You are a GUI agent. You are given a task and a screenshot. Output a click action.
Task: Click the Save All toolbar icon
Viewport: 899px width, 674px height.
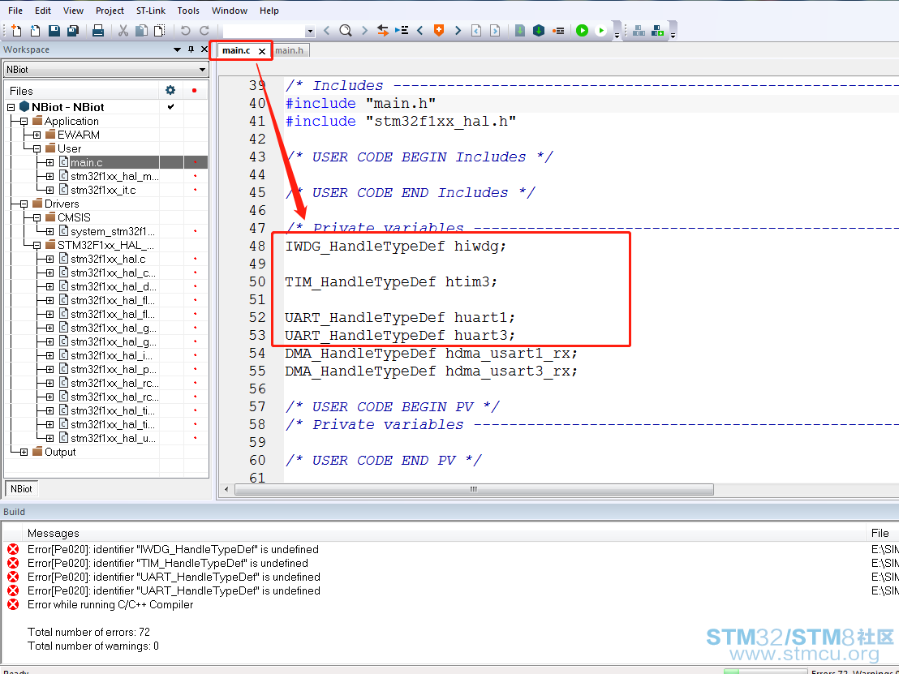click(x=73, y=30)
